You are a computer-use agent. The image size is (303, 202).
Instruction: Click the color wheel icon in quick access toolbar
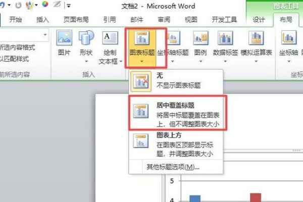click(x=45, y=4)
